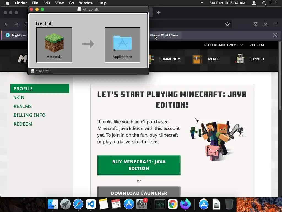Open the Edit menu
The image size is (282, 212).
click(47, 3)
